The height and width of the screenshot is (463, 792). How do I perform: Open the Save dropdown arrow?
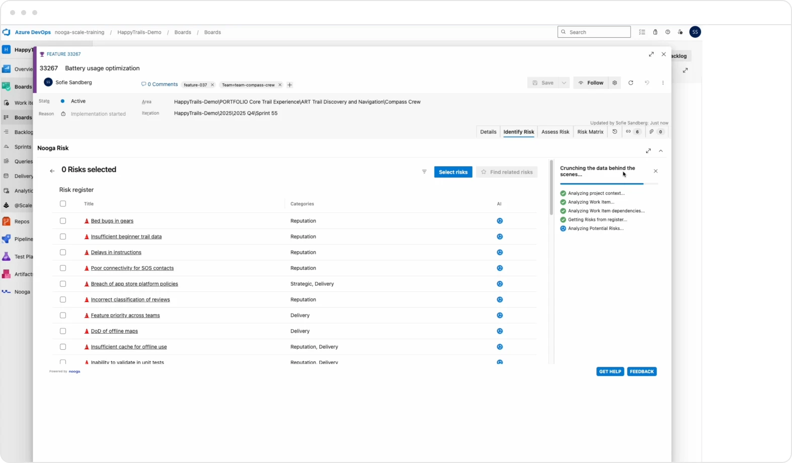564,83
